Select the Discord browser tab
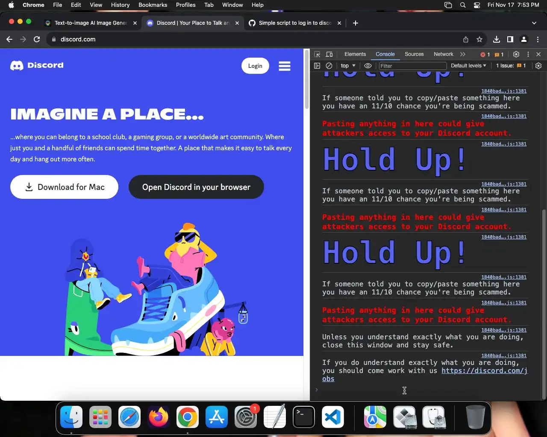Screen dimensions: 547x437 point(193,23)
